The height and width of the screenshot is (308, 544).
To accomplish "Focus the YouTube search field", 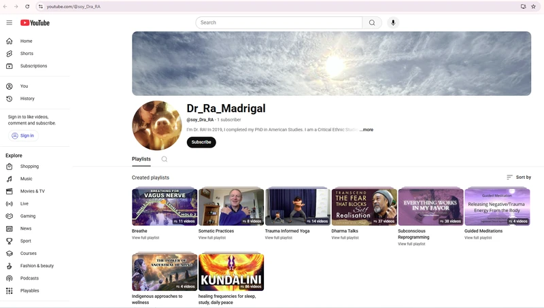I will click(279, 22).
